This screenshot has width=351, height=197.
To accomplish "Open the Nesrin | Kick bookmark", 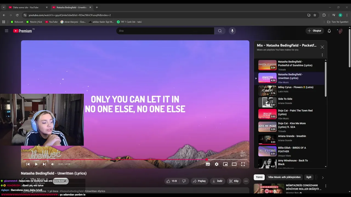I will (34, 22).
